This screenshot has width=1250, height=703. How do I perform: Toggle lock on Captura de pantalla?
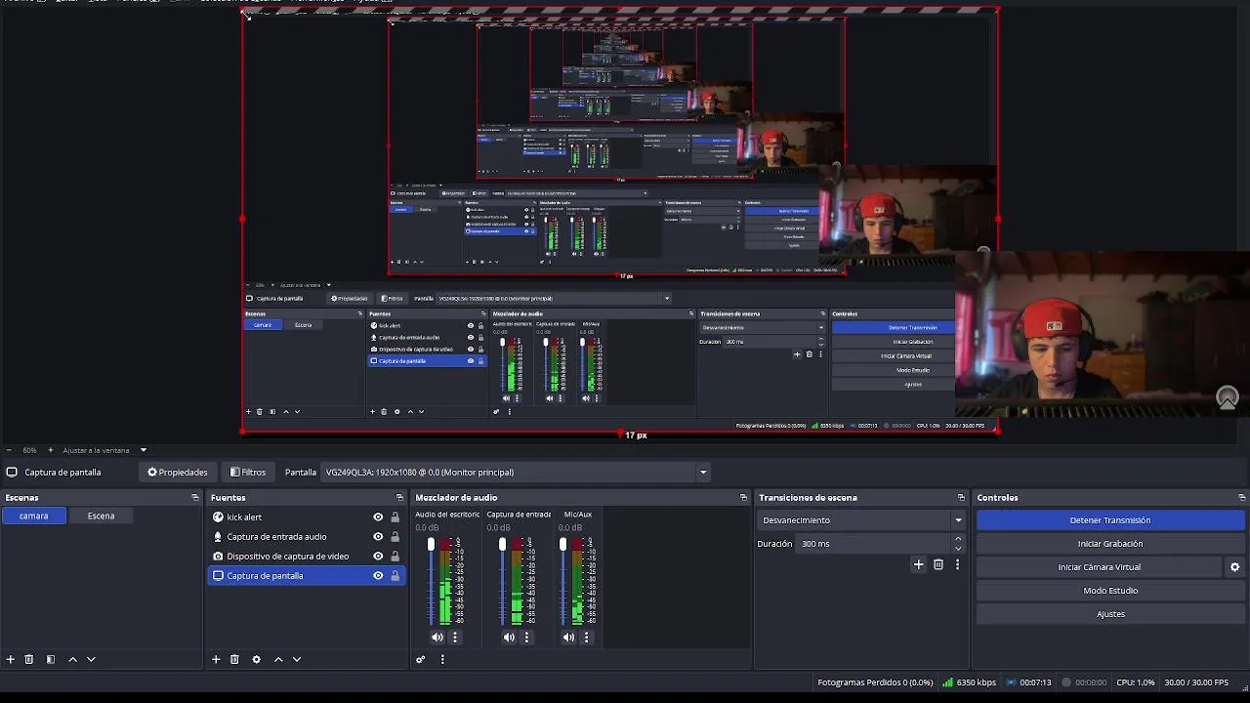[395, 576]
